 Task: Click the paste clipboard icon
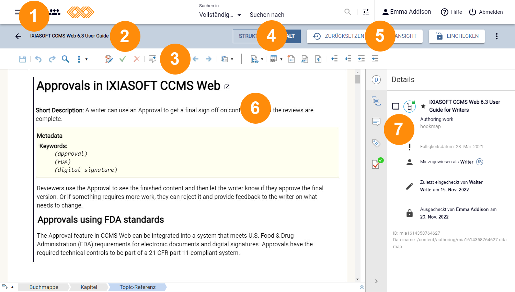pos(224,59)
